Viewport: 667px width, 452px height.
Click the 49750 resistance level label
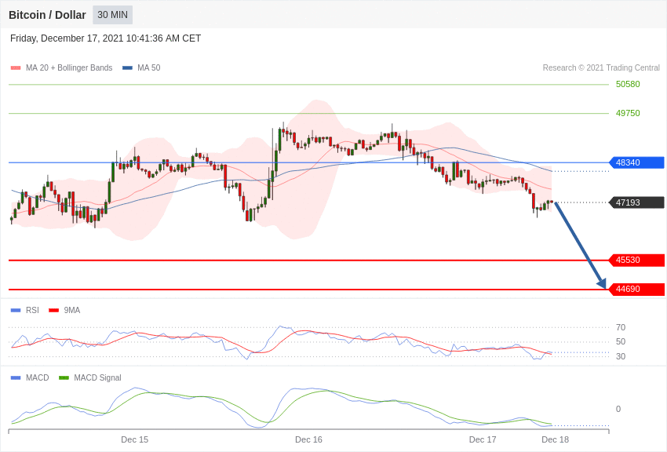coord(628,113)
